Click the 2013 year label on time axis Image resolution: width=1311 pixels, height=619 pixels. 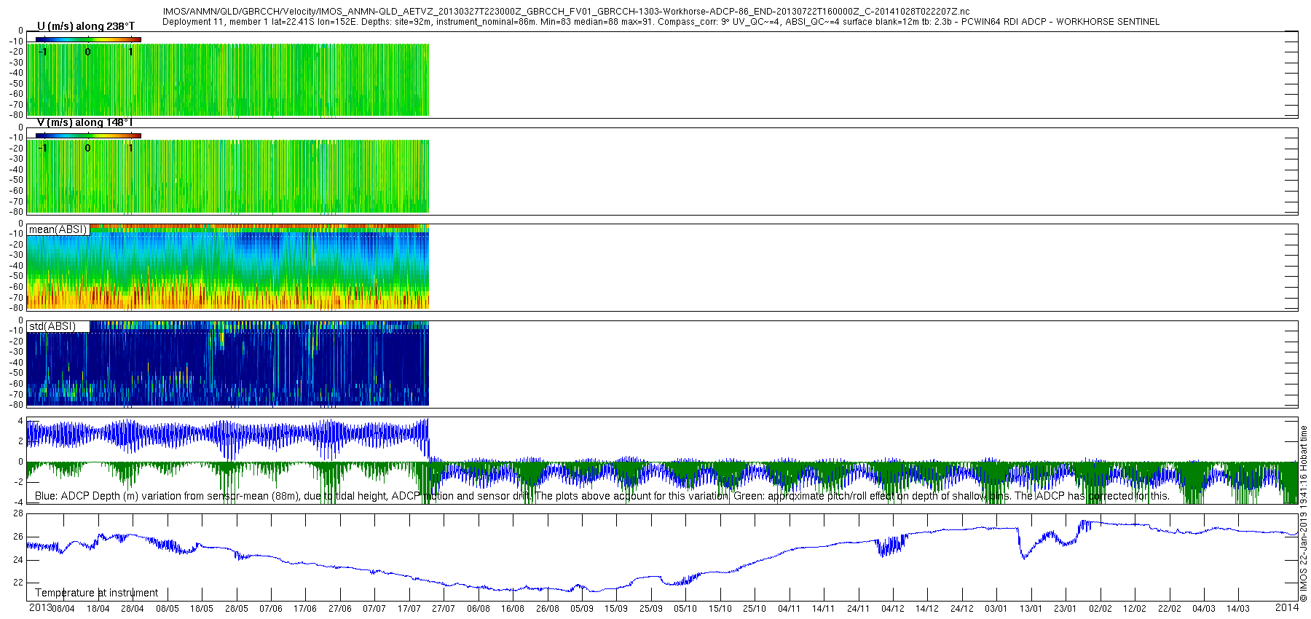(x=40, y=607)
